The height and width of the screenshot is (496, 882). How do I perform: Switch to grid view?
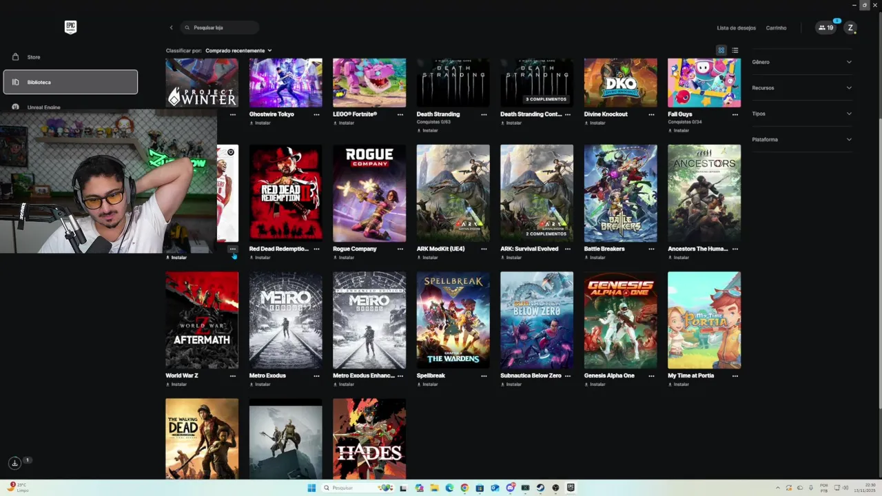coord(721,50)
